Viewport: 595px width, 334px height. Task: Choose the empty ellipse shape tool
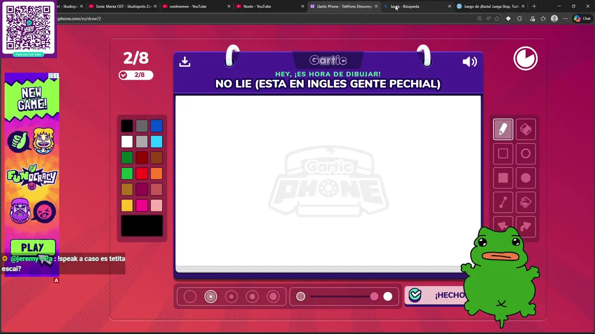point(526,154)
